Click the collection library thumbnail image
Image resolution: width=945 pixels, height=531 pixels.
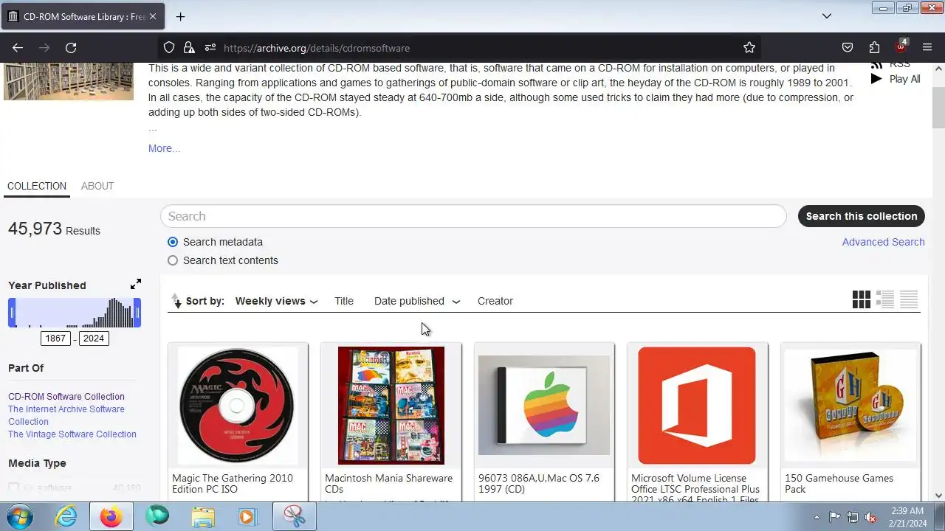(x=69, y=81)
